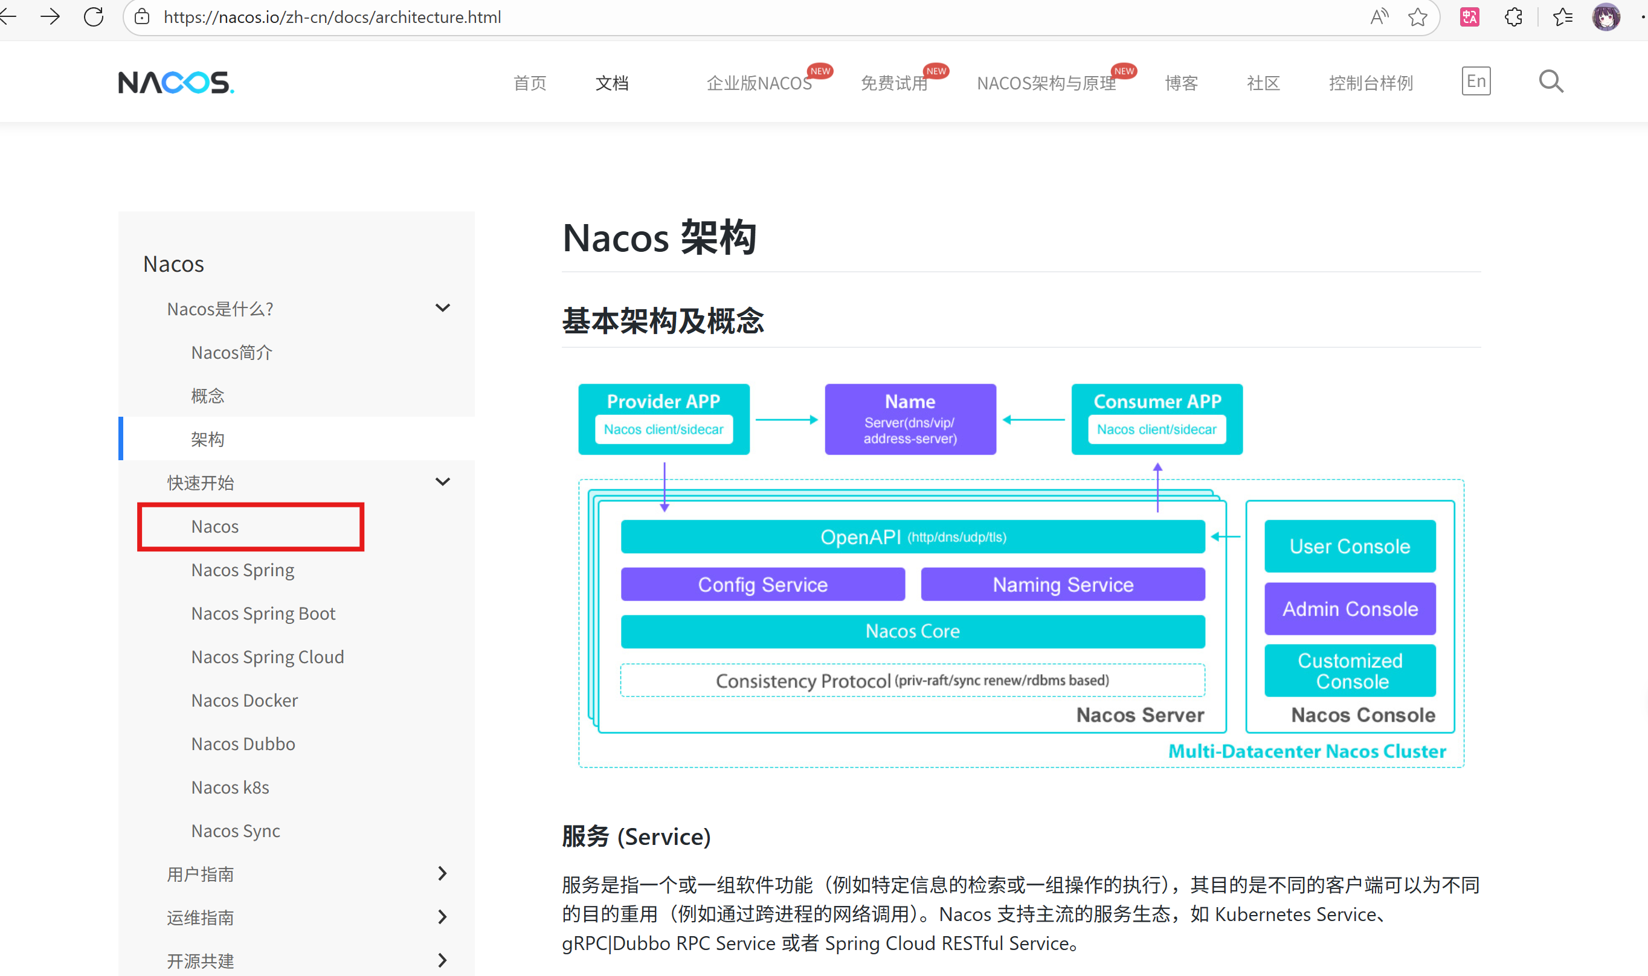Expand the 用户指南 section
The width and height of the screenshot is (1648, 976).
[443, 873]
